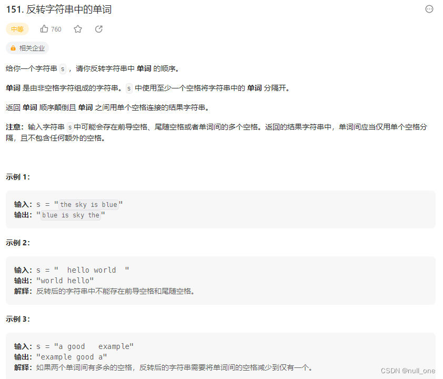Click the star favorite icon
Screen dimensions: 443x379
(x=78, y=29)
